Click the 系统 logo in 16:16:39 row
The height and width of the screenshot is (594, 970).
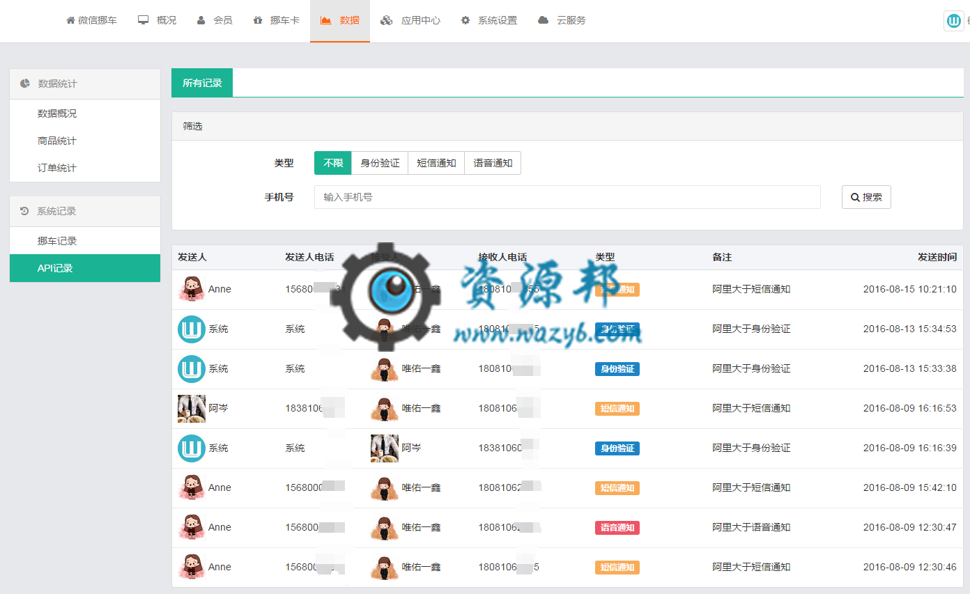point(192,448)
